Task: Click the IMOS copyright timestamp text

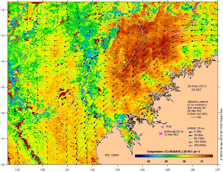Action: coord(221,135)
